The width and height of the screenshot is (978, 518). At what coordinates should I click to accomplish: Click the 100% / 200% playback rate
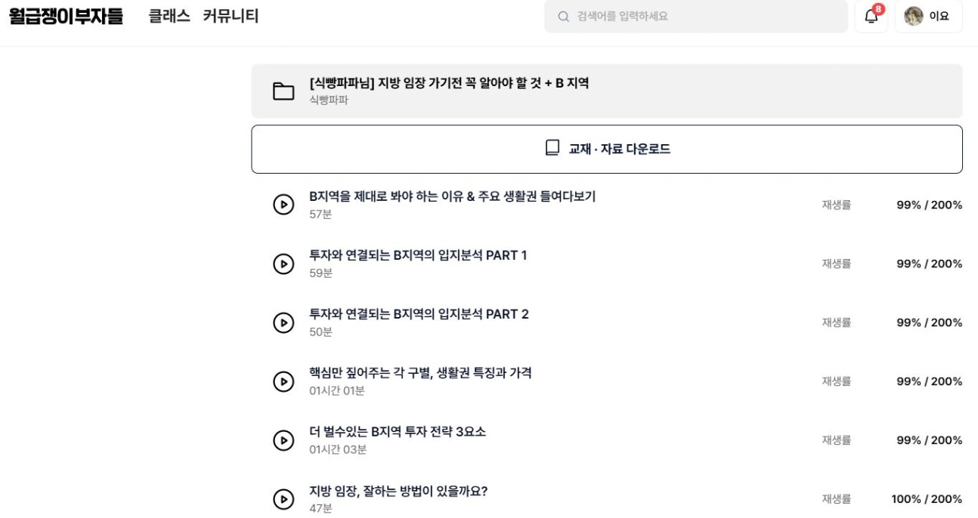click(927, 499)
